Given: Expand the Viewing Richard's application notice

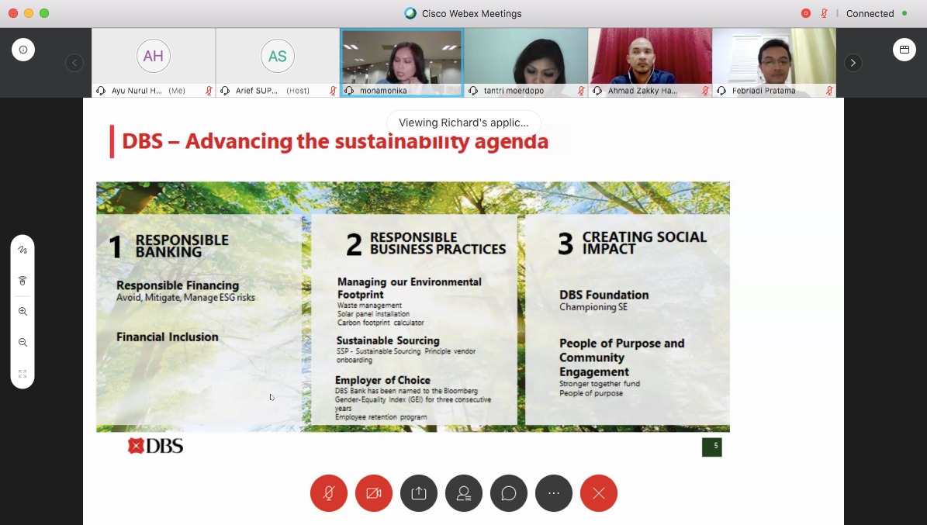Looking at the screenshot, I should [x=463, y=123].
